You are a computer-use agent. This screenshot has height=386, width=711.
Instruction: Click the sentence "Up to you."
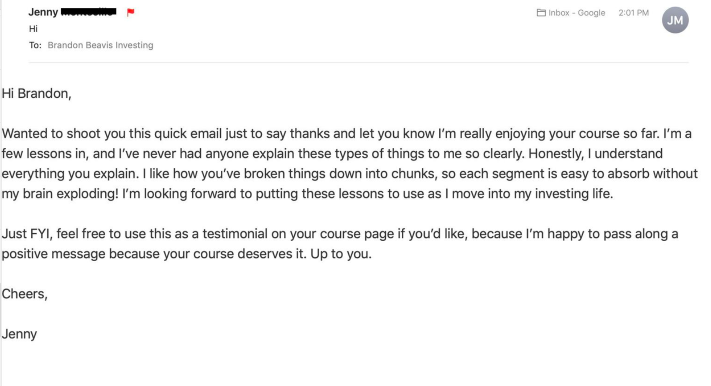point(341,254)
